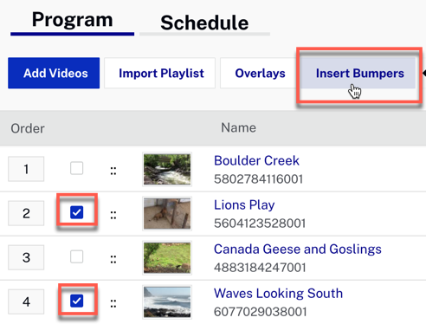Image resolution: width=426 pixels, height=324 pixels.
Task: Click drag handle for Waves Looking South
Action: click(113, 303)
